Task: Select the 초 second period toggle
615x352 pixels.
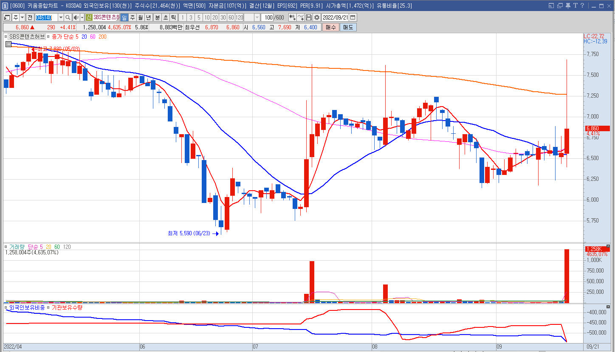Action: pos(165,17)
